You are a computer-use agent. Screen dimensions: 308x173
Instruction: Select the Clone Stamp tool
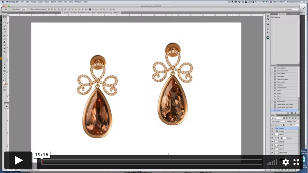[x=5, y=42]
